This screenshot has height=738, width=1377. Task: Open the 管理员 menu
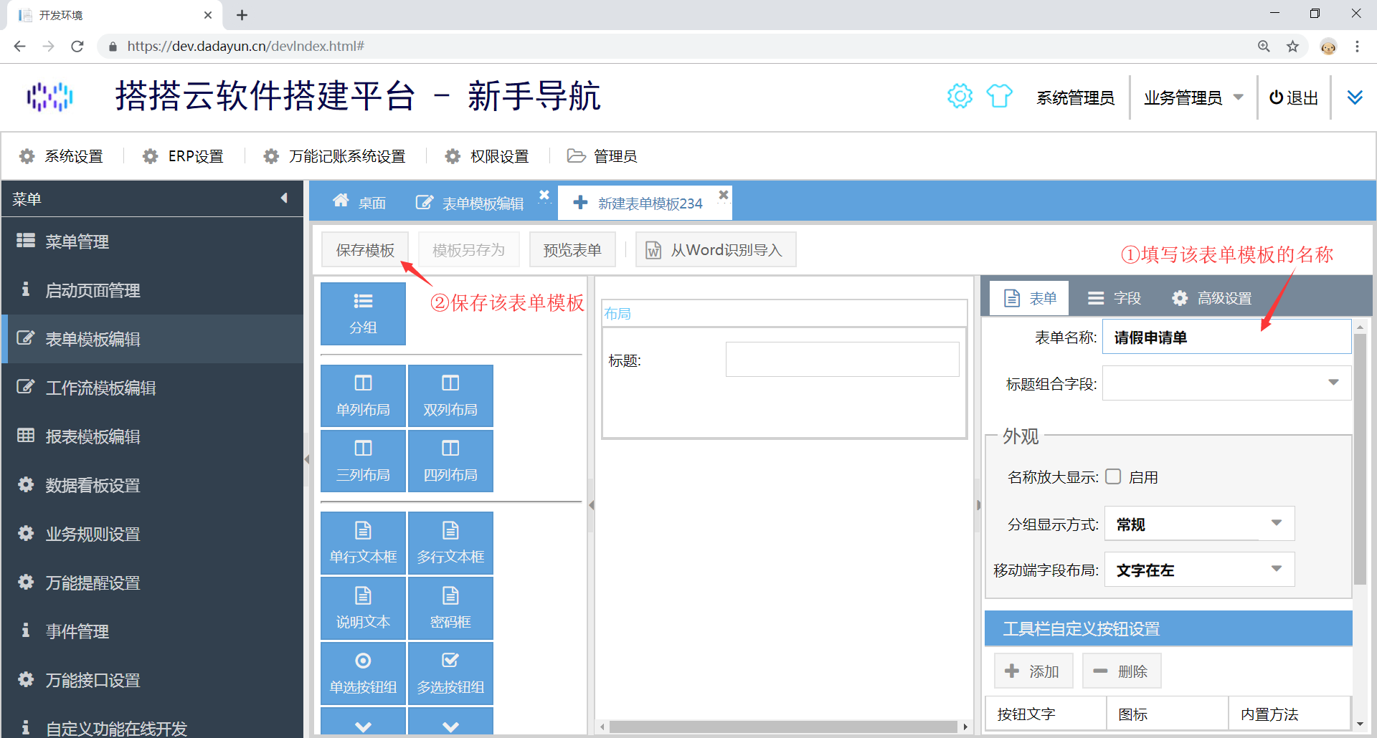pos(602,155)
